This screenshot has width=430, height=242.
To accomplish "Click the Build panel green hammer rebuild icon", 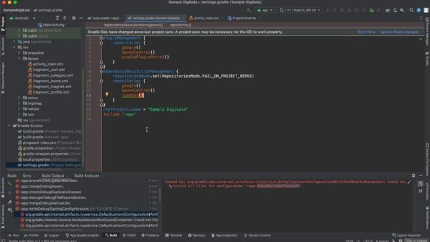I will (10, 184).
